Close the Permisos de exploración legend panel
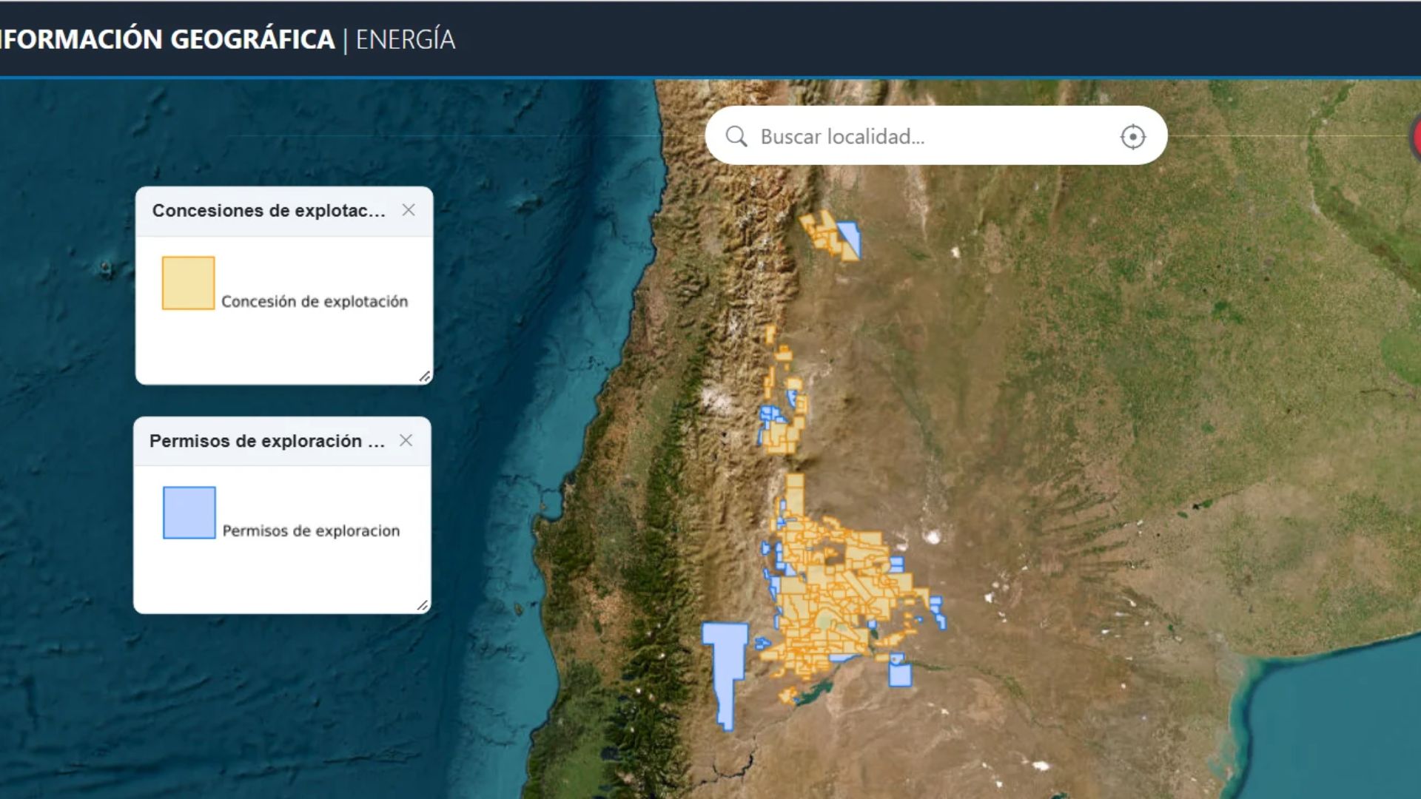Image resolution: width=1421 pixels, height=799 pixels. [x=406, y=440]
